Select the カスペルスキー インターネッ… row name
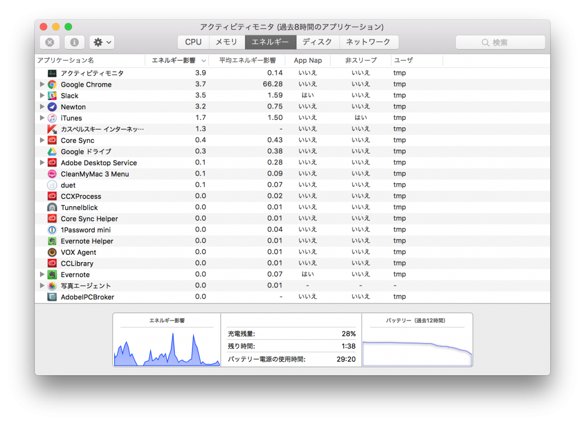The height and width of the screenshot is (425, 585). point(102,129)
